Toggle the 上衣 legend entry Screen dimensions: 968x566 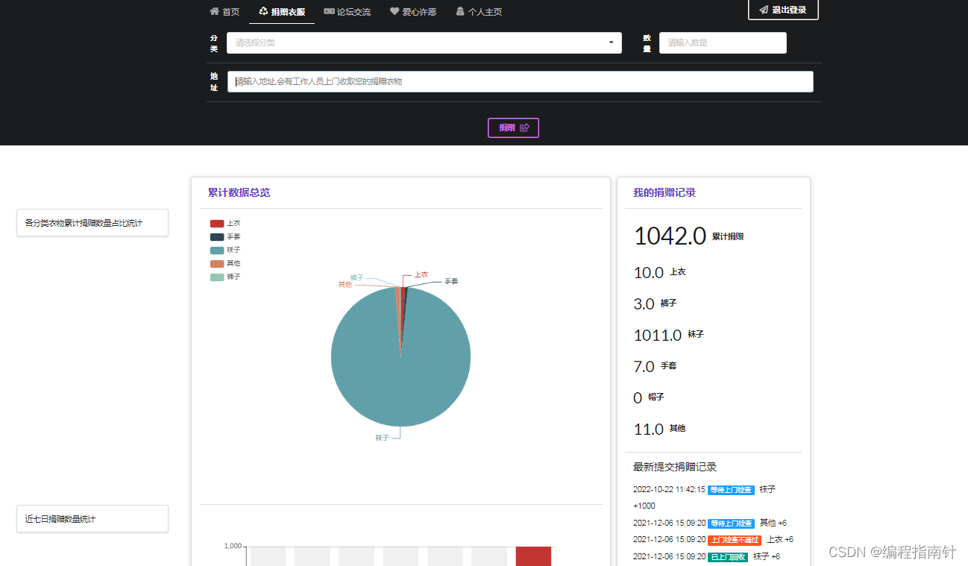pyautogui.click(x=225, y=223)
